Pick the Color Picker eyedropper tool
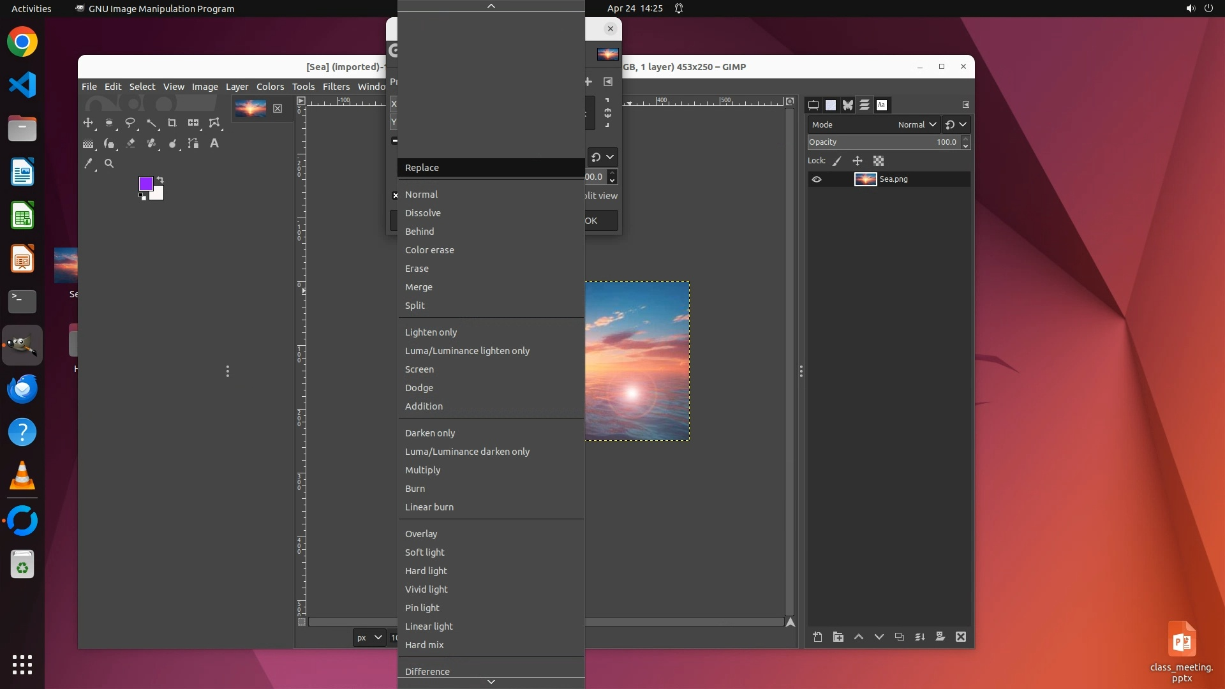The height and width of the screenshot is (689, 1225). (89, 164)
